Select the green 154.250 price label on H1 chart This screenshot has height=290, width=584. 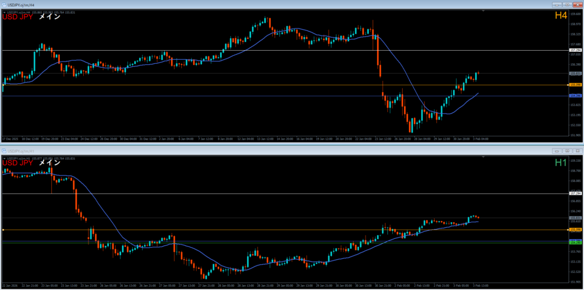click(575, 243)
